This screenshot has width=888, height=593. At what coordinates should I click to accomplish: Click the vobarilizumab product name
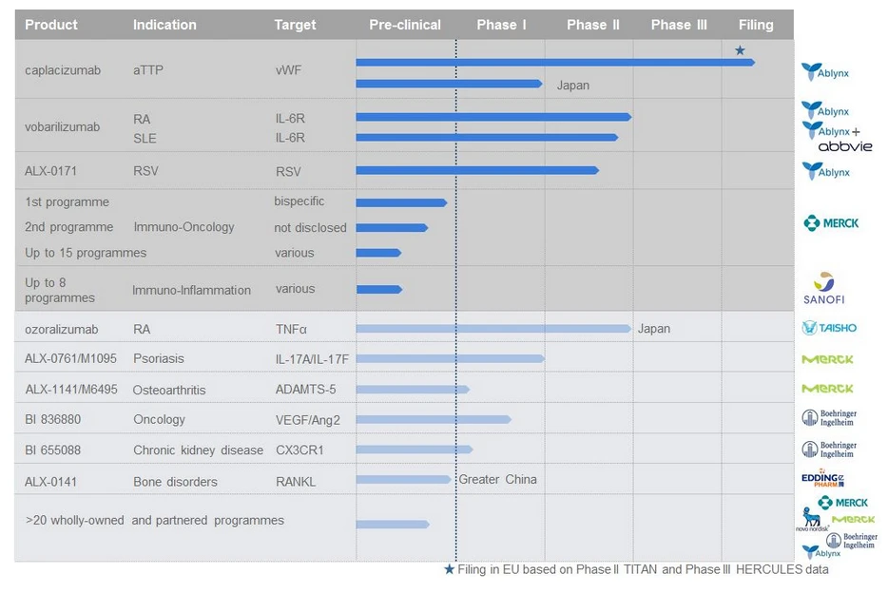[62, 127]
